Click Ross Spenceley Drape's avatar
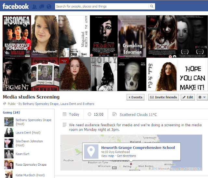This screenshot has height=178, width=208. (x=9, y=164)
